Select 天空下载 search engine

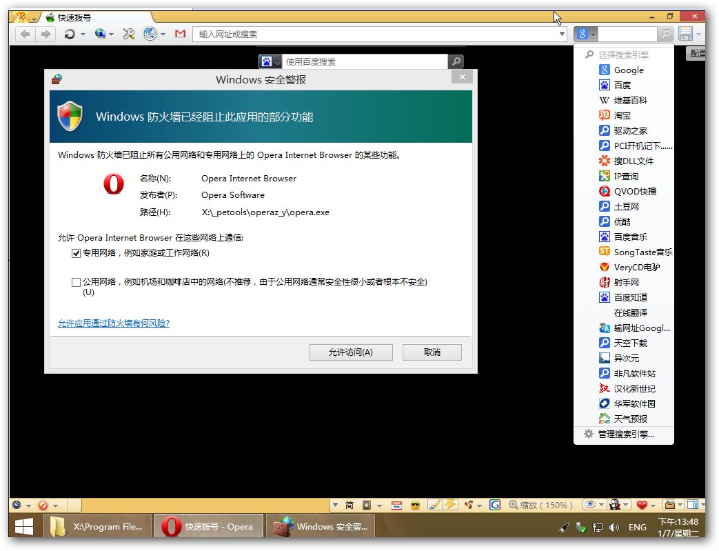pyautogui.click(x=624, y=343)
